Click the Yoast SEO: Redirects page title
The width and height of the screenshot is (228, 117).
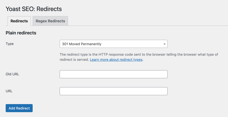pyautogui.click(x=34, y=9)
